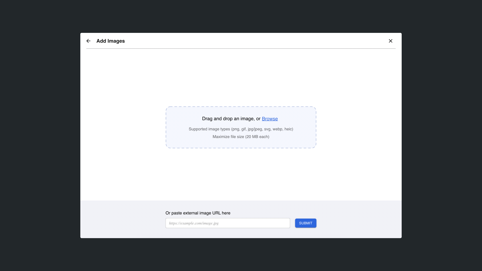Click the blank white area below the drop zone

(241, 174)
